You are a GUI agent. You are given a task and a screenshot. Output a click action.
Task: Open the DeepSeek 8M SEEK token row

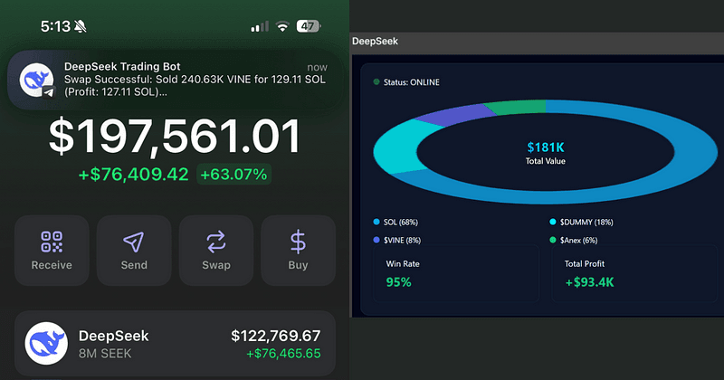175,344
